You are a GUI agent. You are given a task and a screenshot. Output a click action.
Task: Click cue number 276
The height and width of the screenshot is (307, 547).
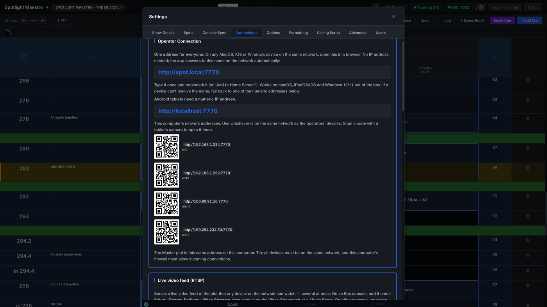coord(24,101)
